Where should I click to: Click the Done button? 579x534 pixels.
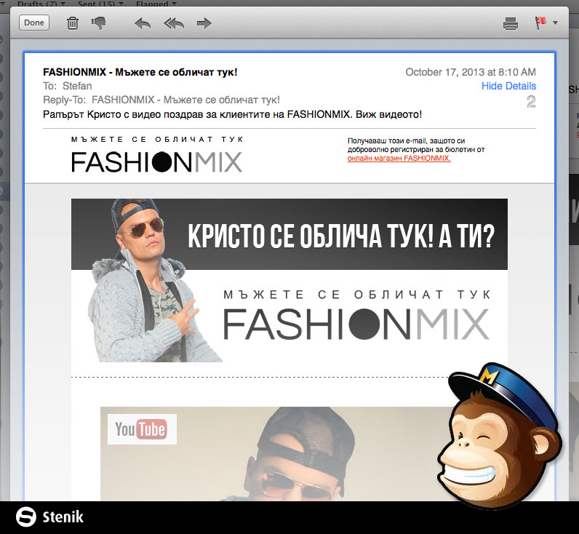tap(34, 23)
